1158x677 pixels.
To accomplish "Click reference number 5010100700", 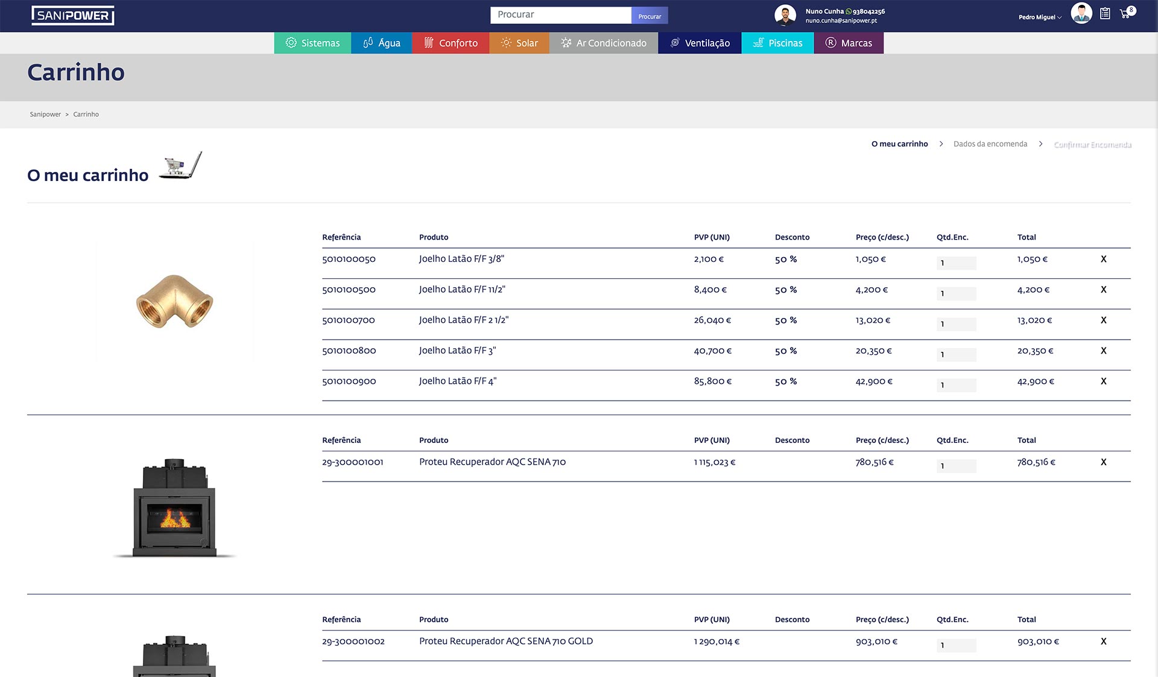I will (349, 320).
